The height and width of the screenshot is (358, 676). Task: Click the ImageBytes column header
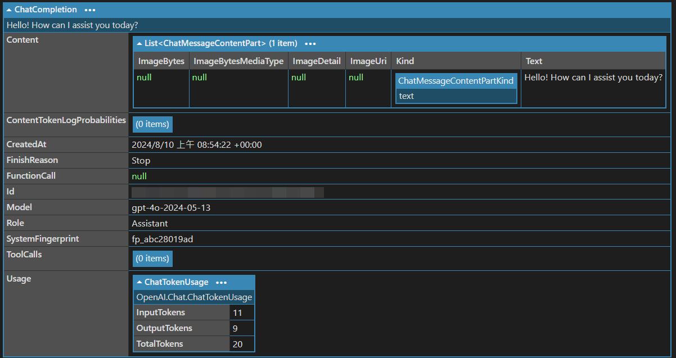tap(161, 61)
